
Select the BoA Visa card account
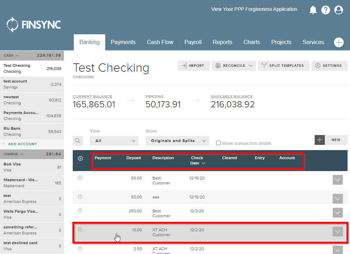click(x=32, y=167)
